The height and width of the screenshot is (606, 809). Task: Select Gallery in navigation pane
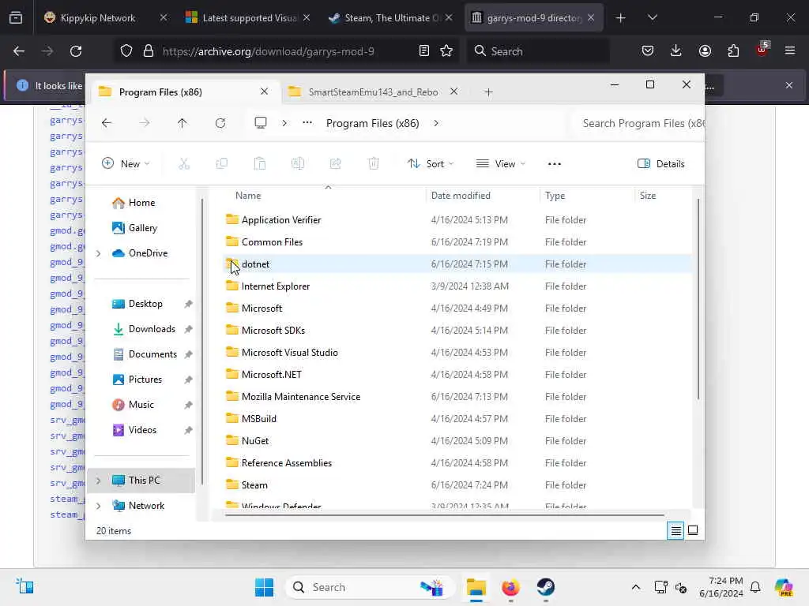click(142, 228)
